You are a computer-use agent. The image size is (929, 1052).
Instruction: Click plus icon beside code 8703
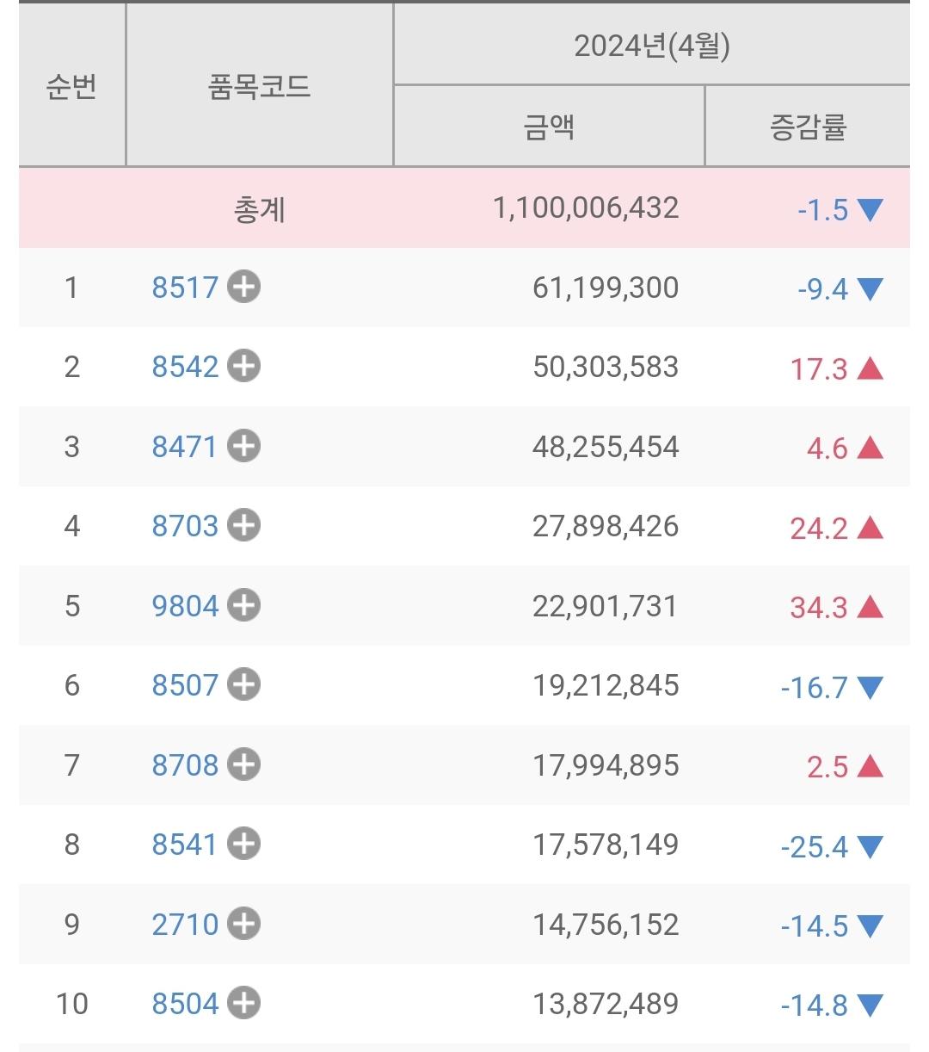point(243,525)
